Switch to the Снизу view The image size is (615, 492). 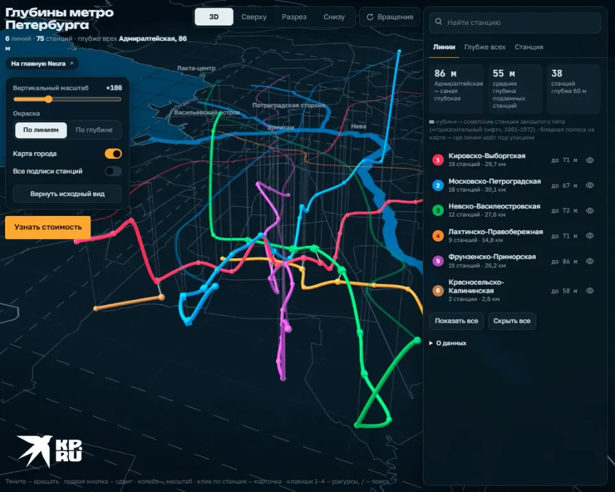(x=334, y=17)
